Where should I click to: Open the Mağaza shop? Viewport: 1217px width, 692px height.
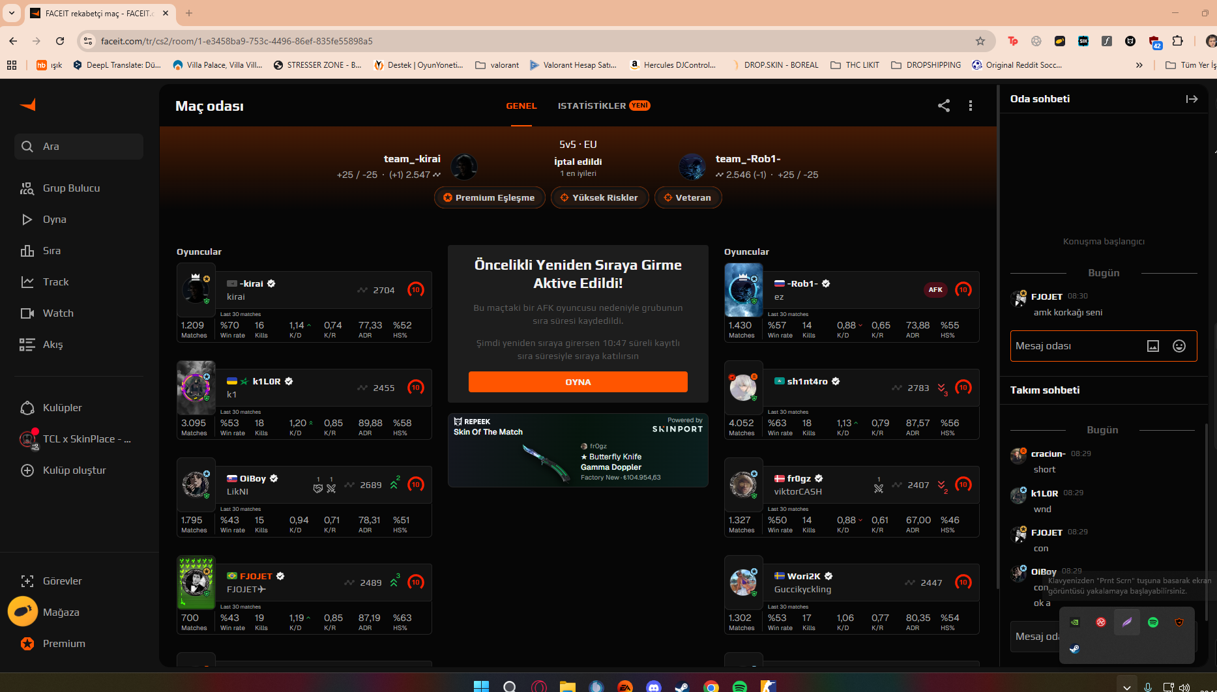[x=61, y=613]
